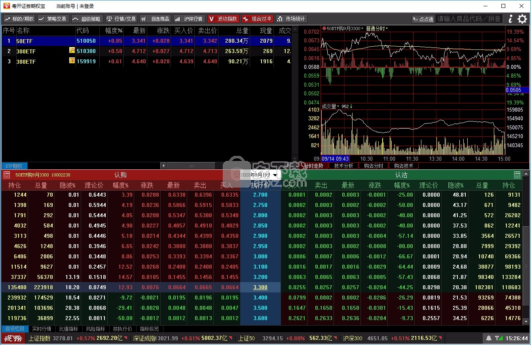The image size is (531, 345).
Task: Switch to the 购沽分时 tab
Action: coord(374,166)
